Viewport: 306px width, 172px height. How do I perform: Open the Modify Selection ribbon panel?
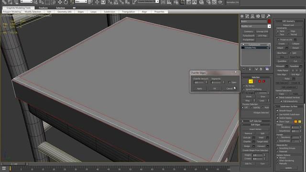click(33, 11)
